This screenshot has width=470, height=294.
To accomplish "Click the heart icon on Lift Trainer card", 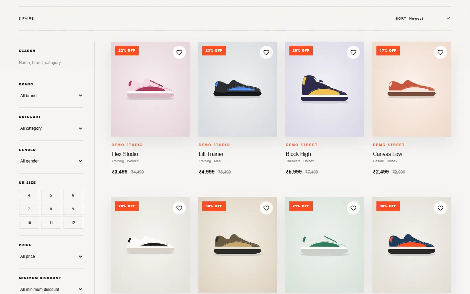I will pos(266,53).
